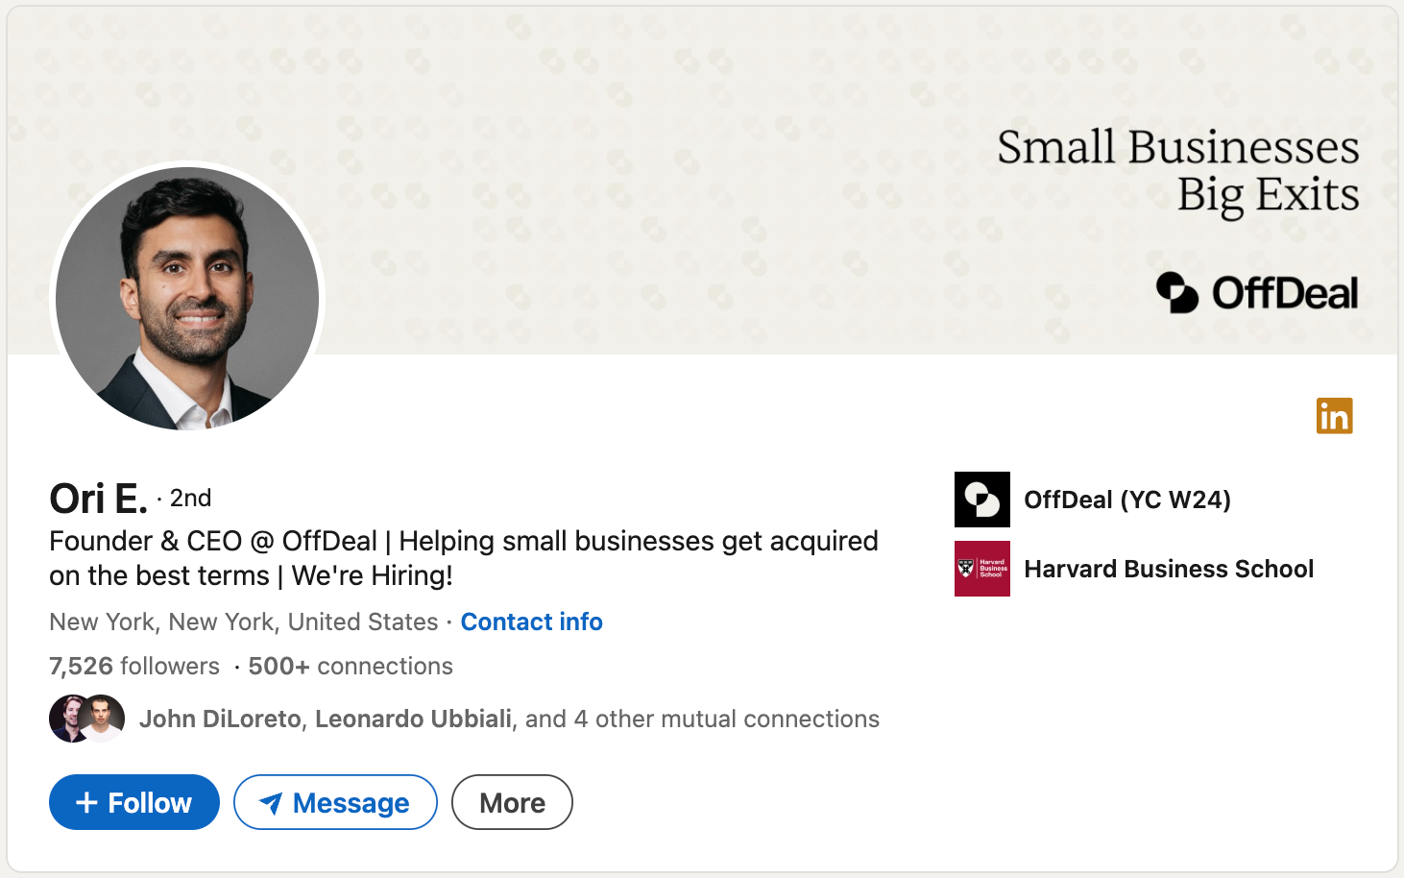
Task: Open the OffDeal (YC W24) experience entry
Action: [x=1129, y=500]
